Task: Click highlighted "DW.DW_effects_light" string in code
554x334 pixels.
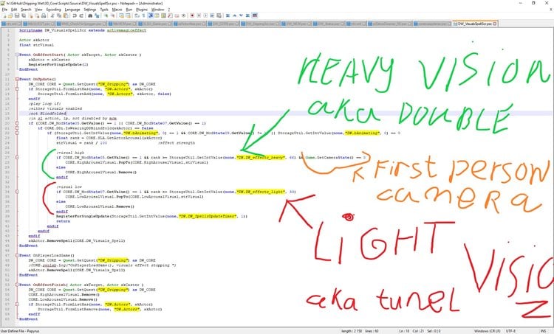Action: point(261,192)
